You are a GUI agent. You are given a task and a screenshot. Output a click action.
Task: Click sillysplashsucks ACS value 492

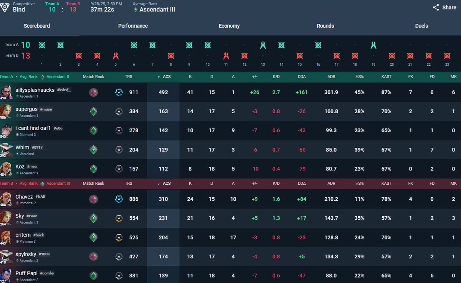click(x=163, y=92)
